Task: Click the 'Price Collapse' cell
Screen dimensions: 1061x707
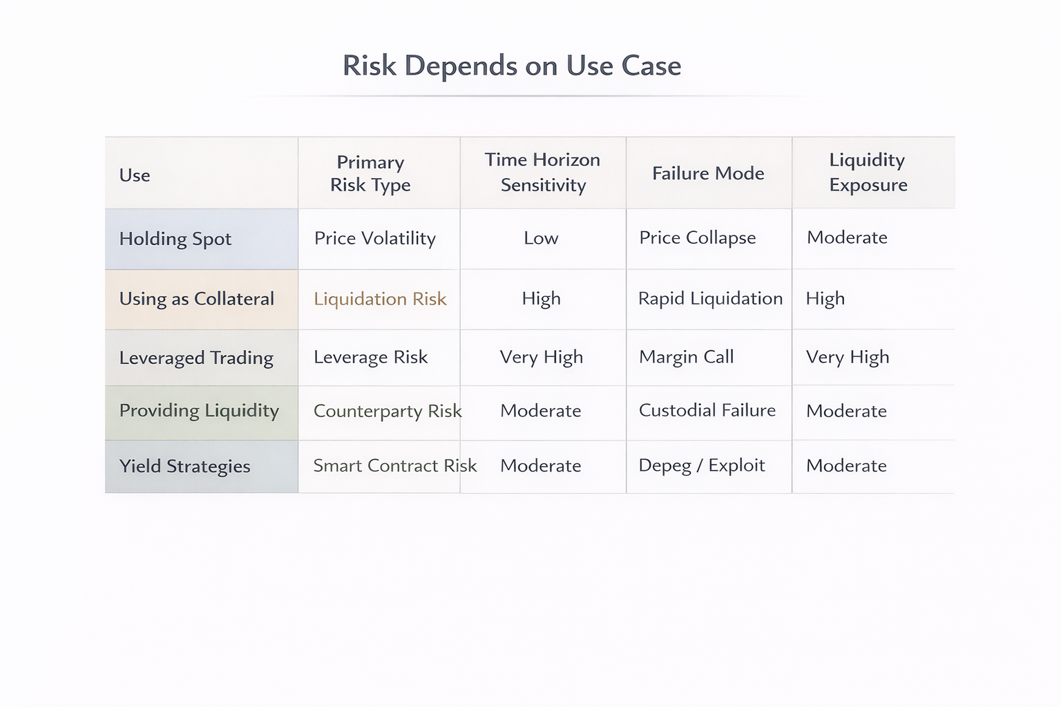Action: [698, 238]
